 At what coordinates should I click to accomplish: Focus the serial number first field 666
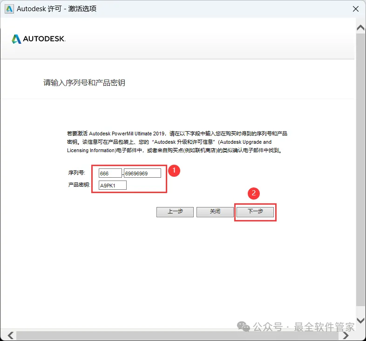point(110,173)
